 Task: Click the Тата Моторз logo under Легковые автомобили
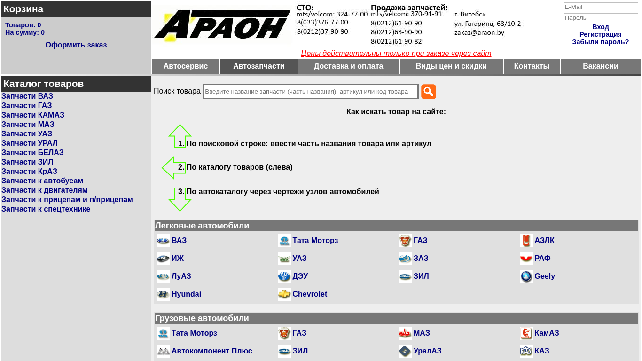[284, 241]
